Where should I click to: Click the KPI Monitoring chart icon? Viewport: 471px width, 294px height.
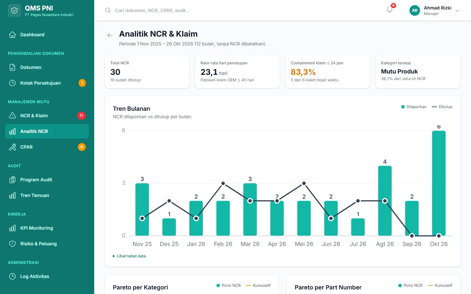point(12,228)
